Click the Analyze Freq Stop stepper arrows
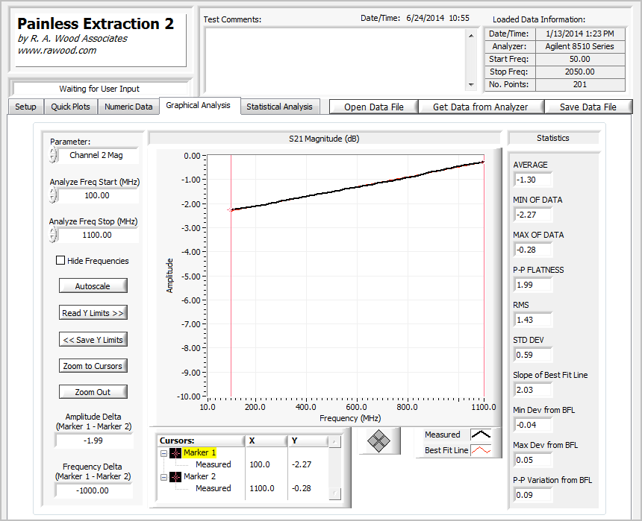 pos(53,235)
